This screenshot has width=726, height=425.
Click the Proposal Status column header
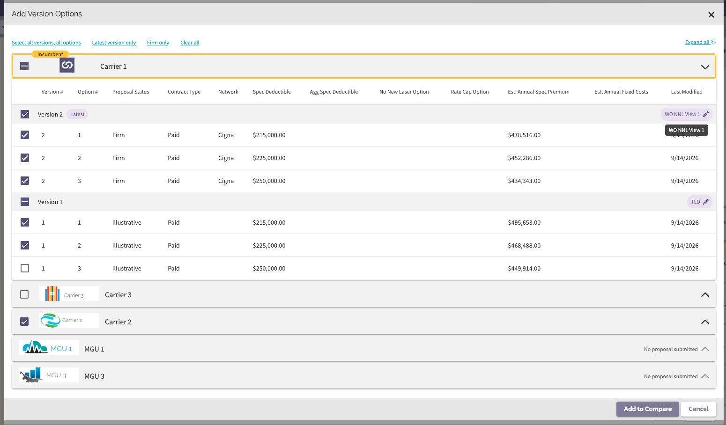(131, 92)
